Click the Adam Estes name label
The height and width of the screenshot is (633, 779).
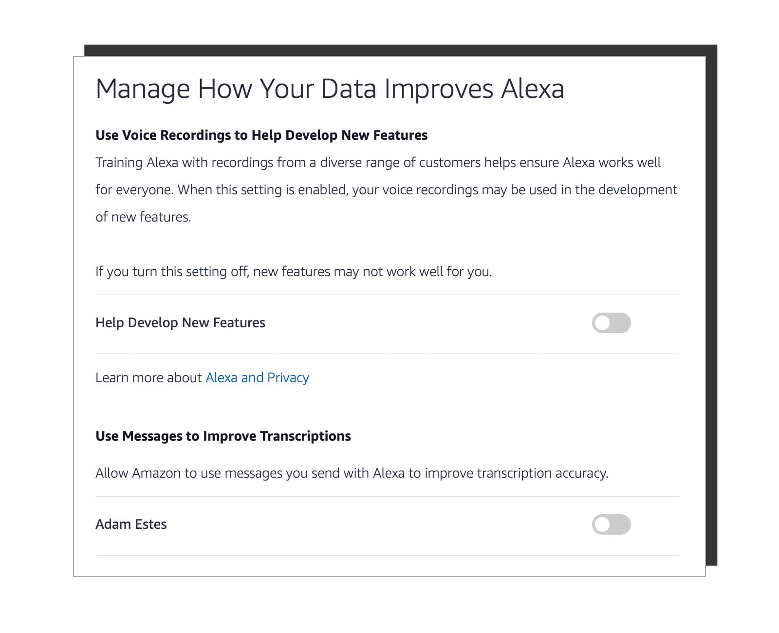point(131,524)
